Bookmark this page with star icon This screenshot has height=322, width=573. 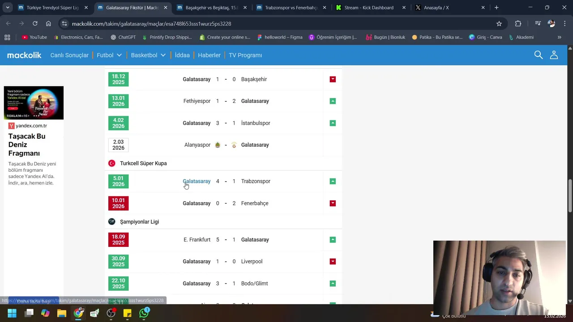coord(499,23)
